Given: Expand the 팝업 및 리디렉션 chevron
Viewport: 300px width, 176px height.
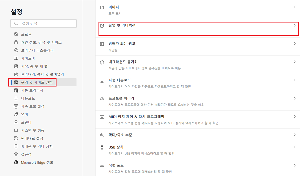Looking at the screenshot, I should click(x=294, y=25).
